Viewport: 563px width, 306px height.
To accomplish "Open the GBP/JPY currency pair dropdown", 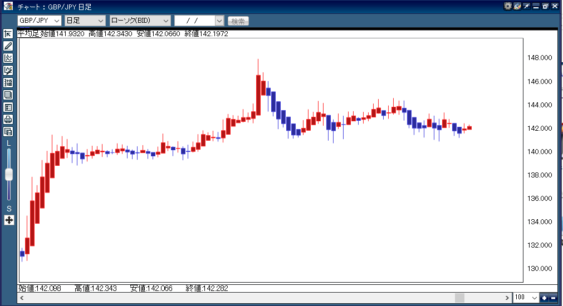I will [39, 21].
